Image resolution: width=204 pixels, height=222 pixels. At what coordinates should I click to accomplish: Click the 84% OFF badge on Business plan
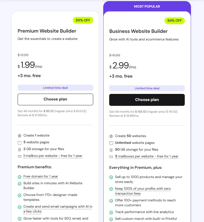[174, 20]
